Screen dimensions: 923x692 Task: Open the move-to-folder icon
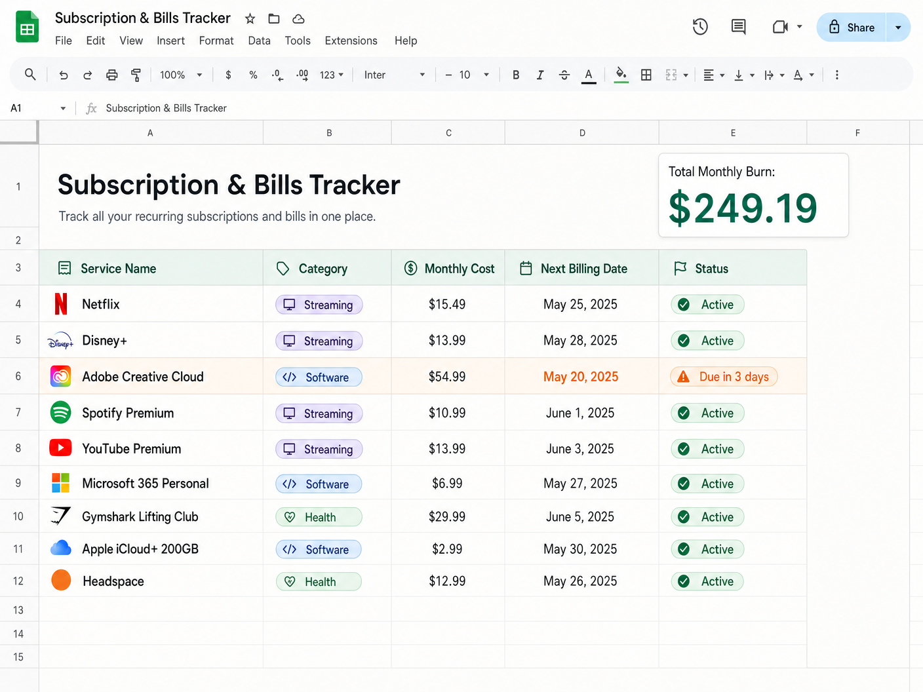click(274, 19)
